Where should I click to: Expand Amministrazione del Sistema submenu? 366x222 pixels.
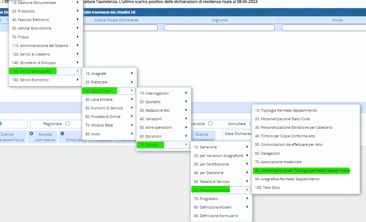[77, 45]
